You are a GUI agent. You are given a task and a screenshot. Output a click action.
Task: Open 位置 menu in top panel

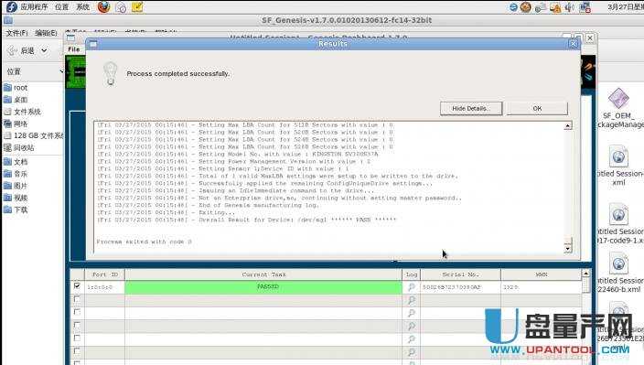[x=61, y=7]
